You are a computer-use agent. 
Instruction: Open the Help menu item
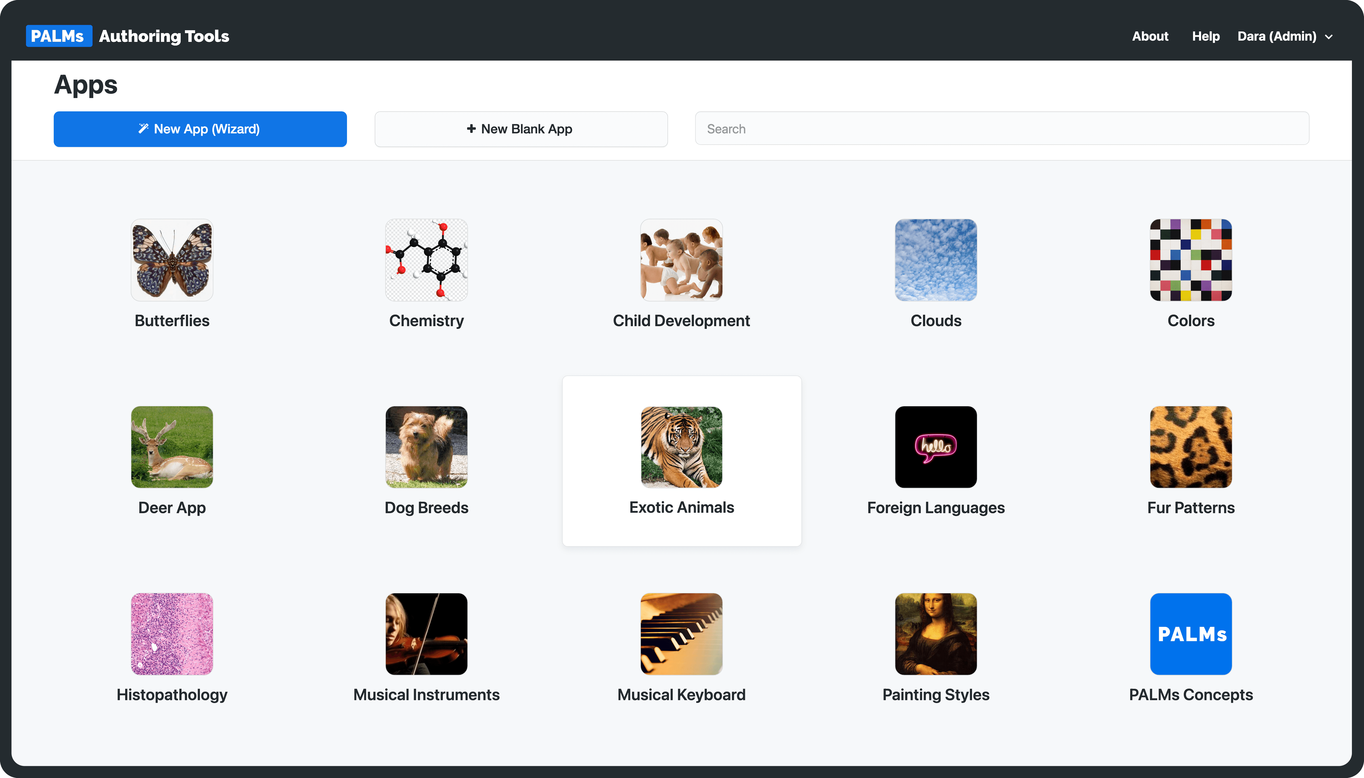click(1205, 36)
